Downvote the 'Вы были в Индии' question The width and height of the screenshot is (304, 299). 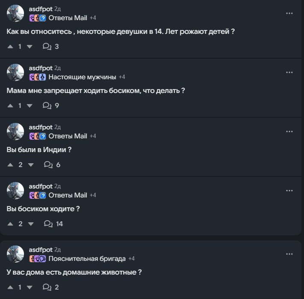pyautogui.click(x=31, y=165)
